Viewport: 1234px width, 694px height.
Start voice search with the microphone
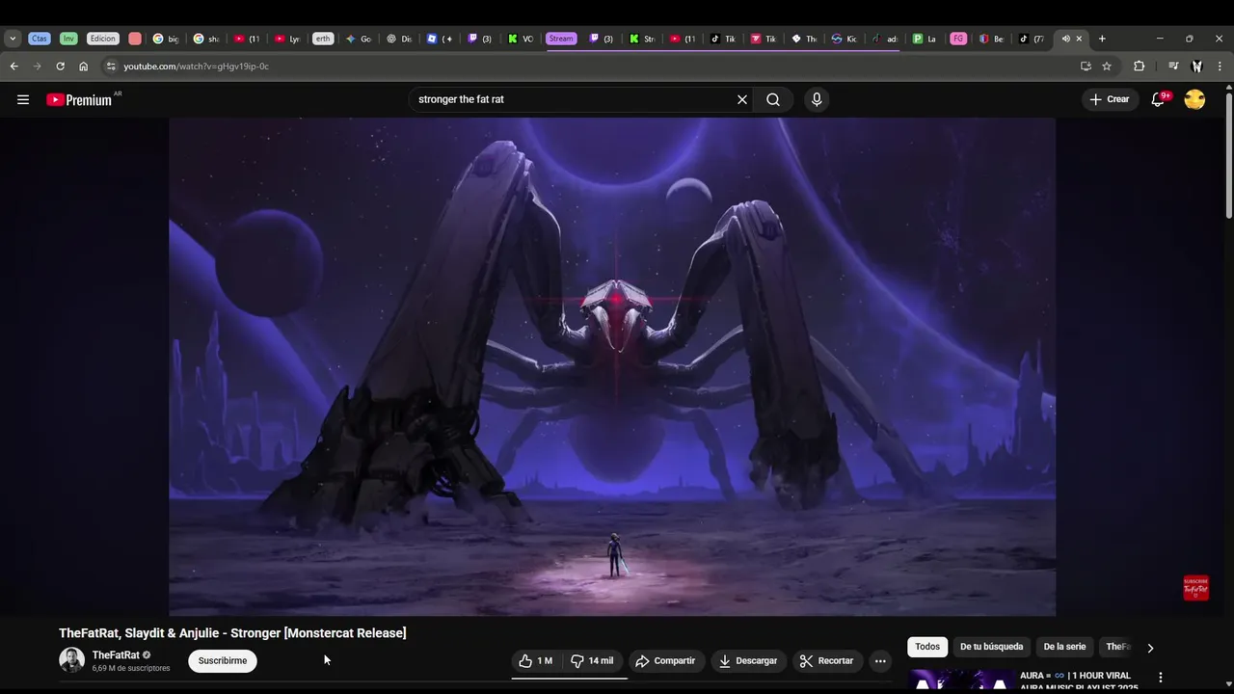[817, 99]
